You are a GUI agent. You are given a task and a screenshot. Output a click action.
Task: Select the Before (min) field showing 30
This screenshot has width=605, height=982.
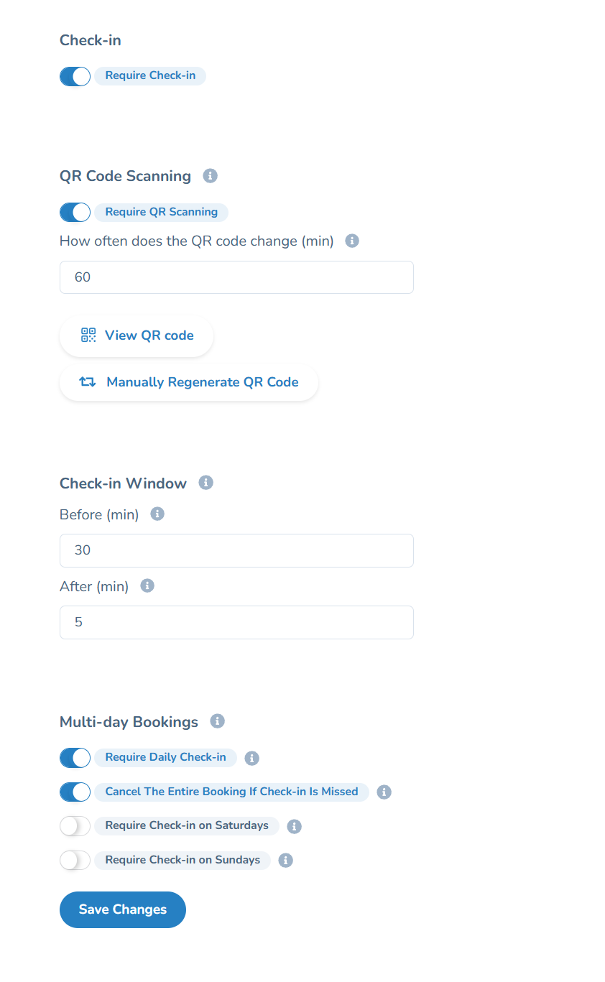(236, 550)
